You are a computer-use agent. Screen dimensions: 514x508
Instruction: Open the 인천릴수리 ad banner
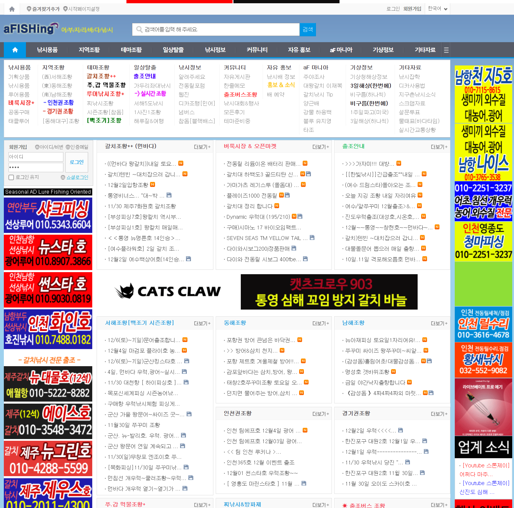click(483, 324)
